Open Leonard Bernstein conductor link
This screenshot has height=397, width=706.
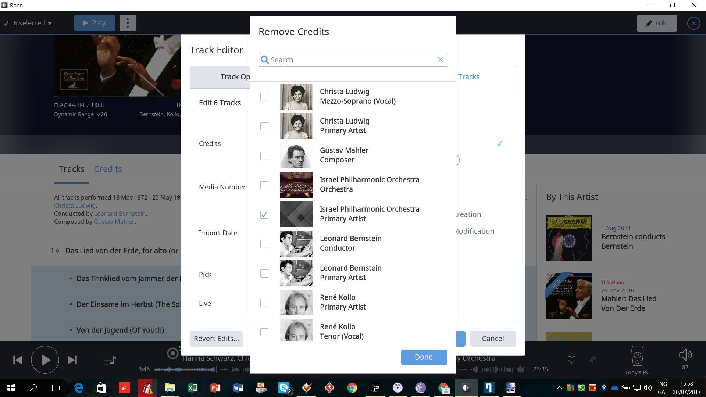[120, 214]
